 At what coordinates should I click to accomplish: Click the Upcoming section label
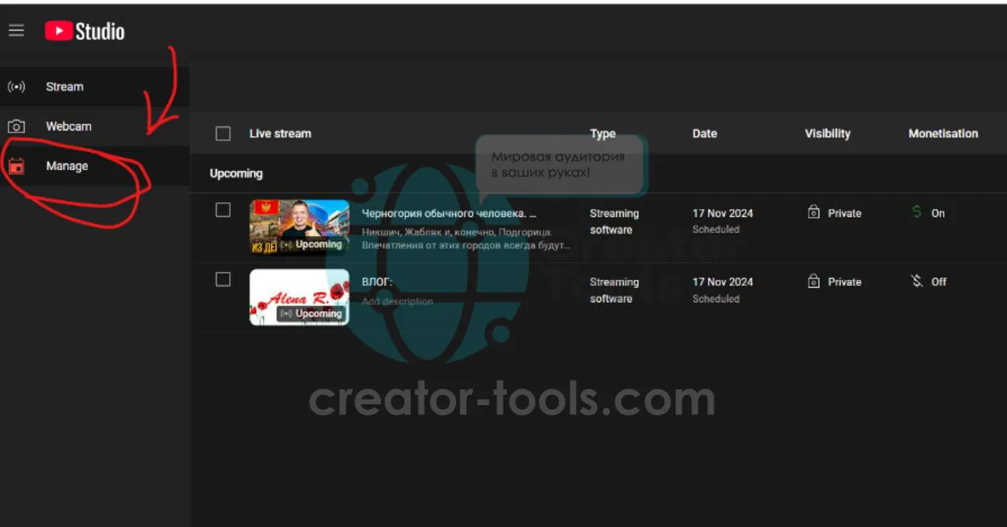coord(236,174)
